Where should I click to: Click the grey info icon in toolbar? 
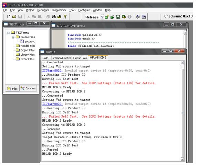point(129,17)
